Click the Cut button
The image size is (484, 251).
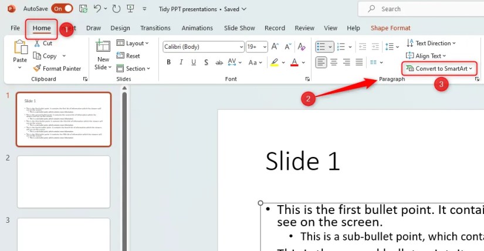pos(43,43)
